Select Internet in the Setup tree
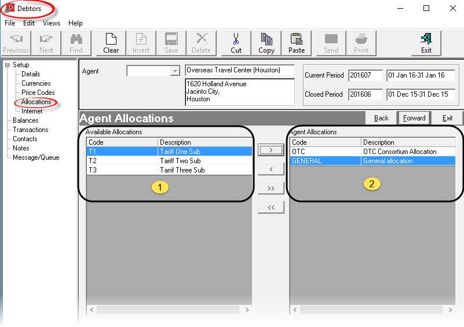The height and width of the screenshot is (327, 464). click(32, 111)
